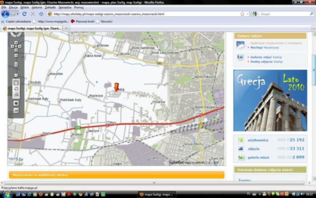Open the back/forward history dropdown arrow
Viewport: 316px width, 198px height.
[18, 14]
